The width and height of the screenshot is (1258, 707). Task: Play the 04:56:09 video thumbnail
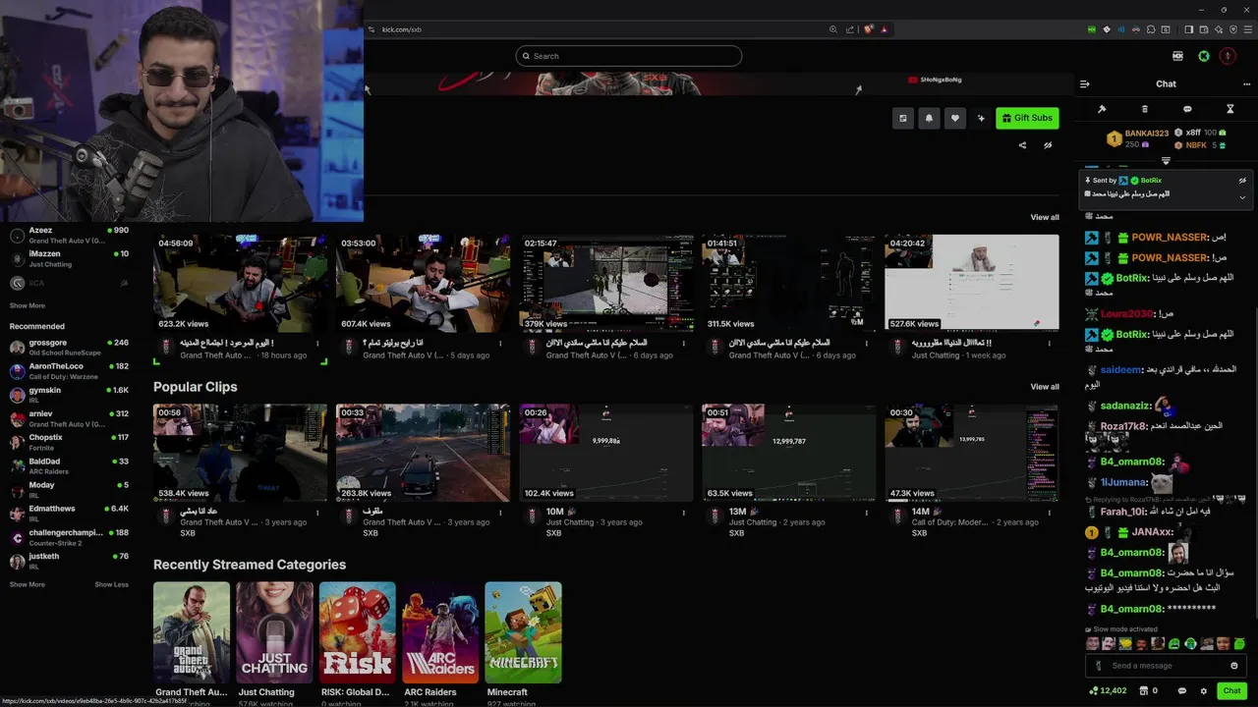click(240, 283)
